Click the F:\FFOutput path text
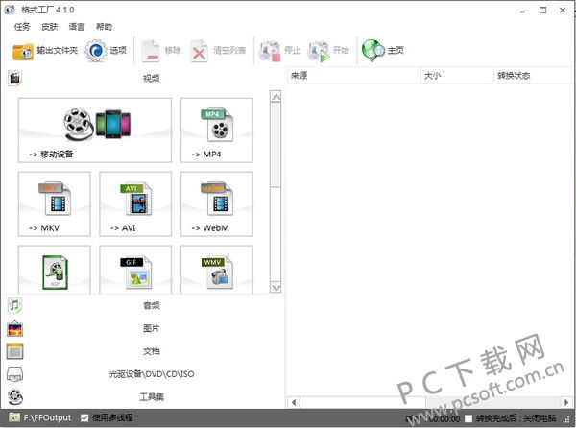The height and width of the screenshot is (428, 576). point(47,417)
